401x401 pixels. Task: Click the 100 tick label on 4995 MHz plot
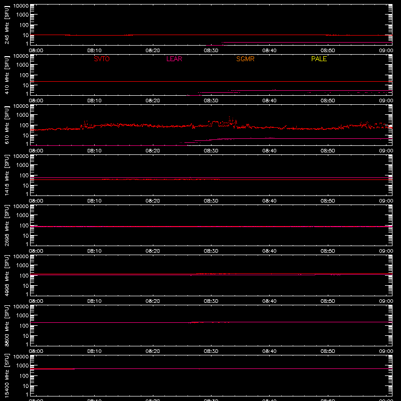point(24,275)
